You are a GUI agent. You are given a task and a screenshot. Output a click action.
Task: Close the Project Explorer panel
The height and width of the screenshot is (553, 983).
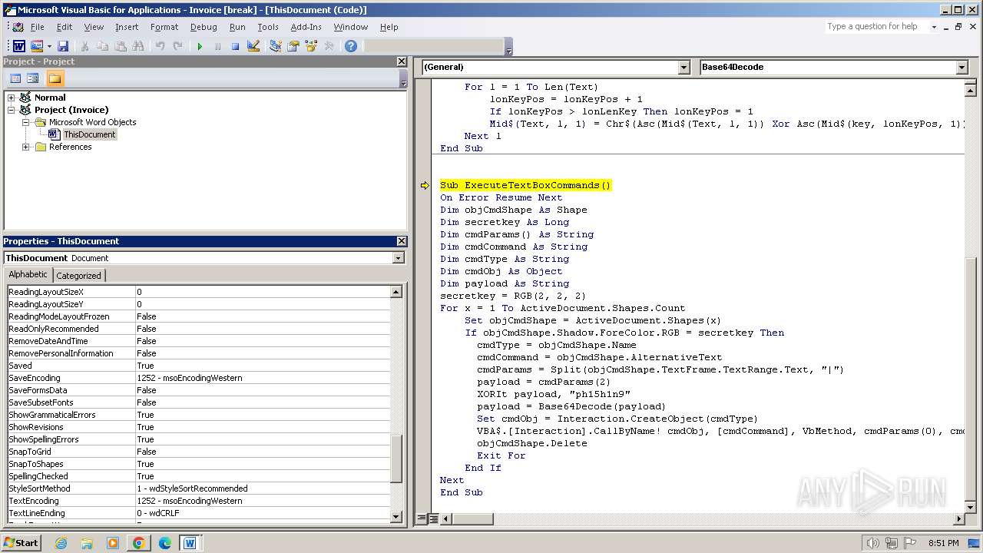point(401,61)
